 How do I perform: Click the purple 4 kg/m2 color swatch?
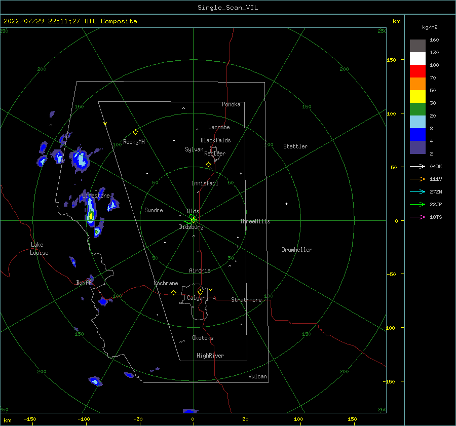[x=417, y=147]
